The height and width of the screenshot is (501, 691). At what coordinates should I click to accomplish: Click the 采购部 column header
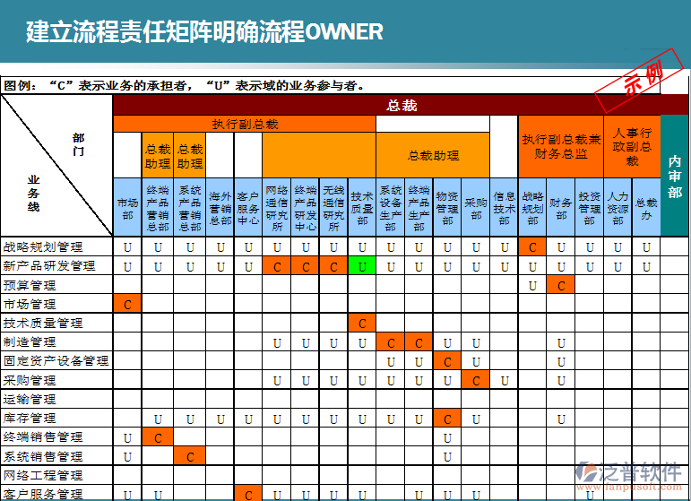point(476,207)
